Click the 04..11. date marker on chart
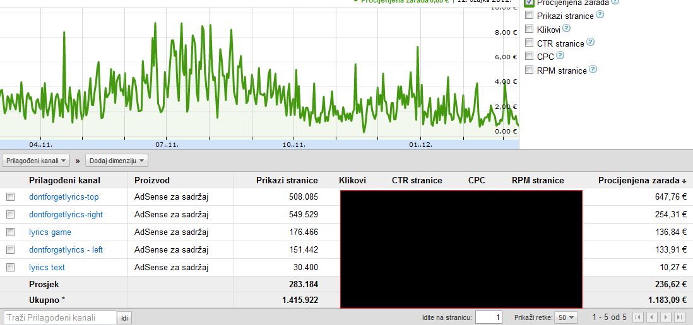This screenshot has height=325, width=693. [42, 144]
